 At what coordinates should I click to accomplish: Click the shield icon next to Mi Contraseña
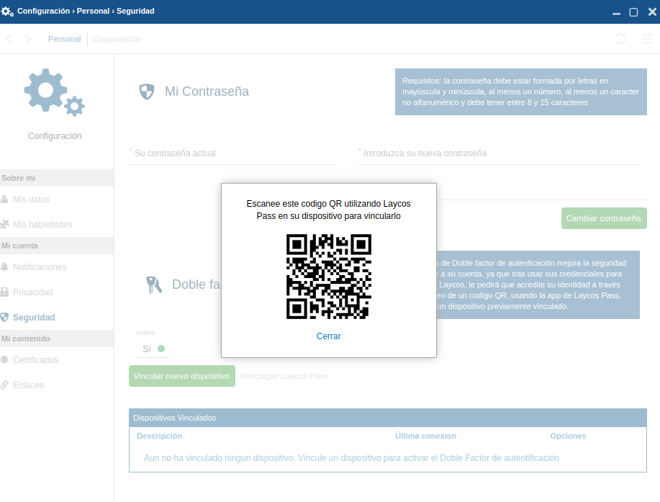click(x=147, y=91)
